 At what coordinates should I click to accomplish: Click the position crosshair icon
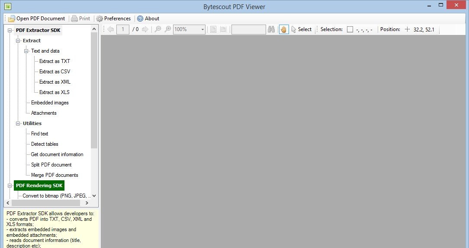[407, 29]
